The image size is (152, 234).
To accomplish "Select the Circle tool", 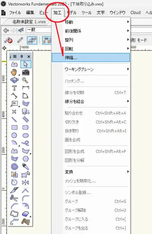I will point(14,135).
